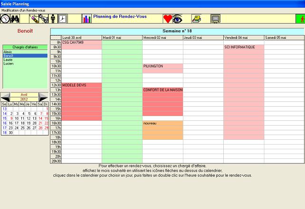Image resolution: width=305 pixels, height=209 pixels.
Task: Go to next month with right arrow
Action: (43, 97)
